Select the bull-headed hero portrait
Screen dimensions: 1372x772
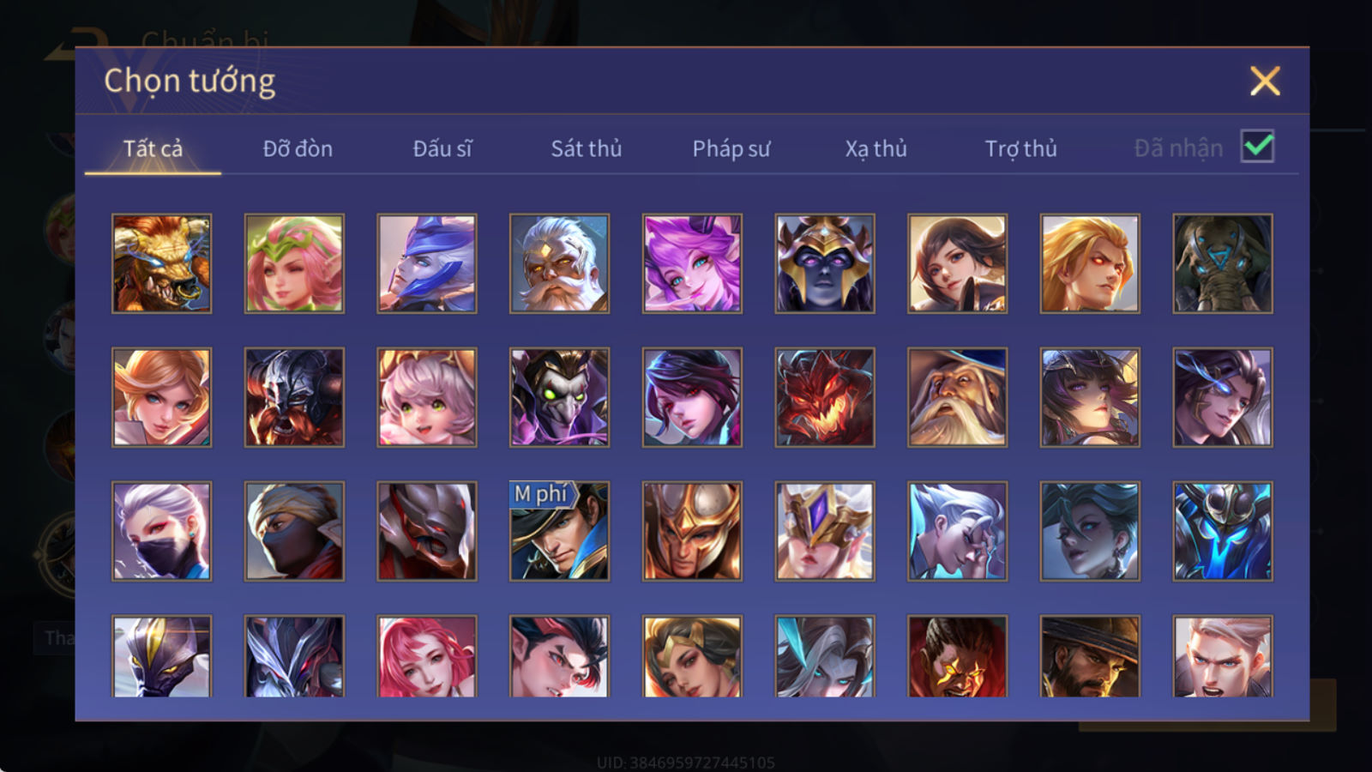(x=161, y=263)
